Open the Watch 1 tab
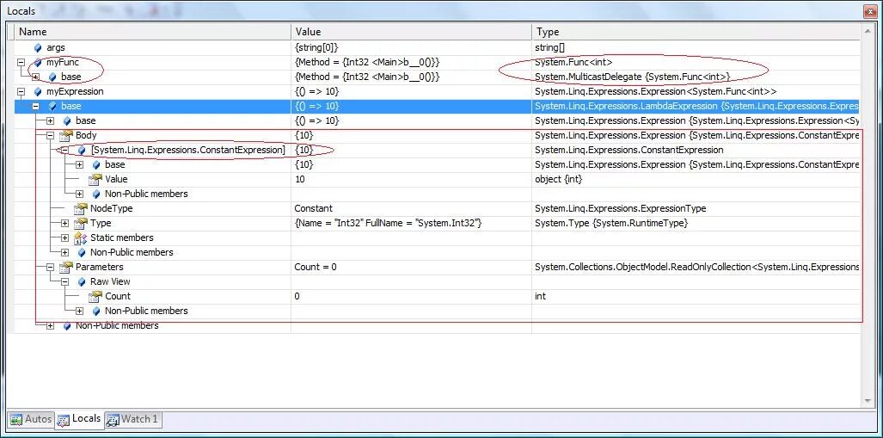883x438 pixels. pyautogui.click(x=133, y=419)
